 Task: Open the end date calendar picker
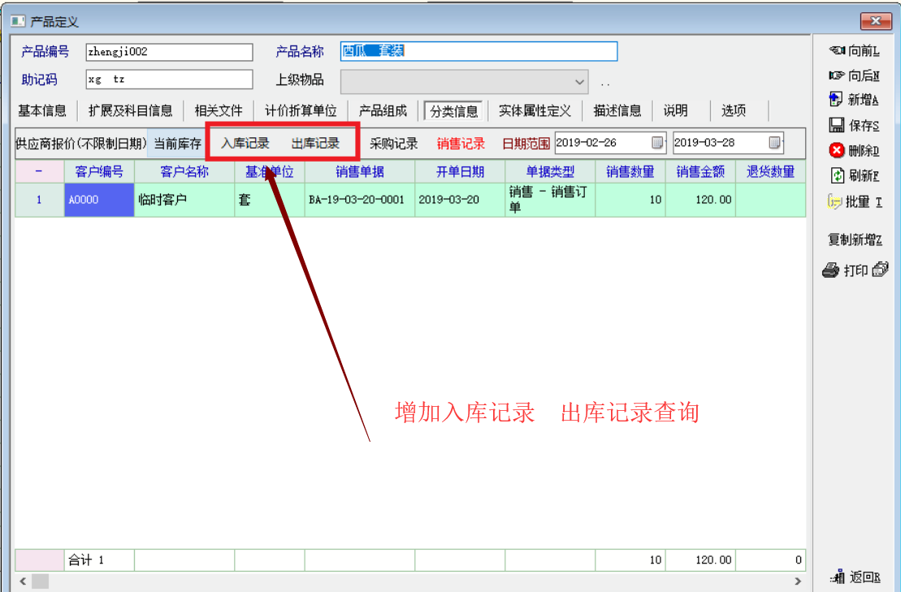click(x=775, y=143)
